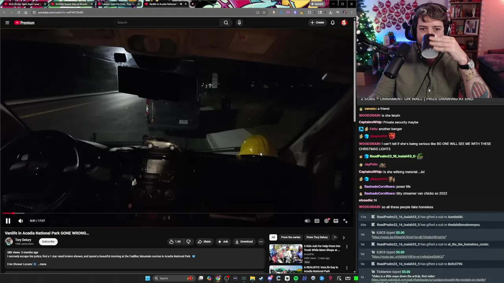Expand description with ...more
The height and width of the screenshot is (283, 504).
(42, 264)
